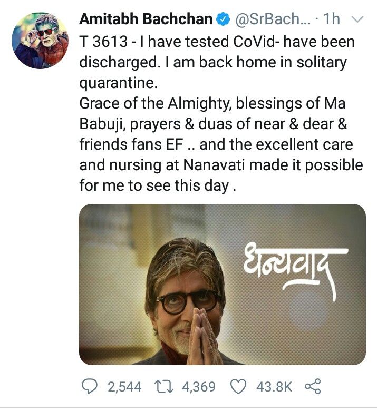Image resolution: width=377 pixels, height=411 pixels.
Task: Click the blue verified badge
Action: pos(223,20)
